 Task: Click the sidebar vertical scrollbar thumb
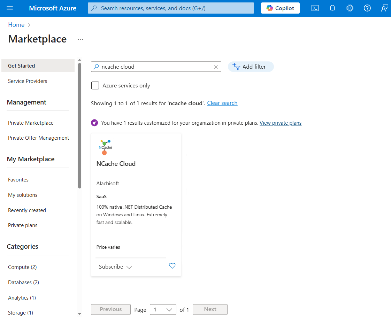[x=79, y=126]
